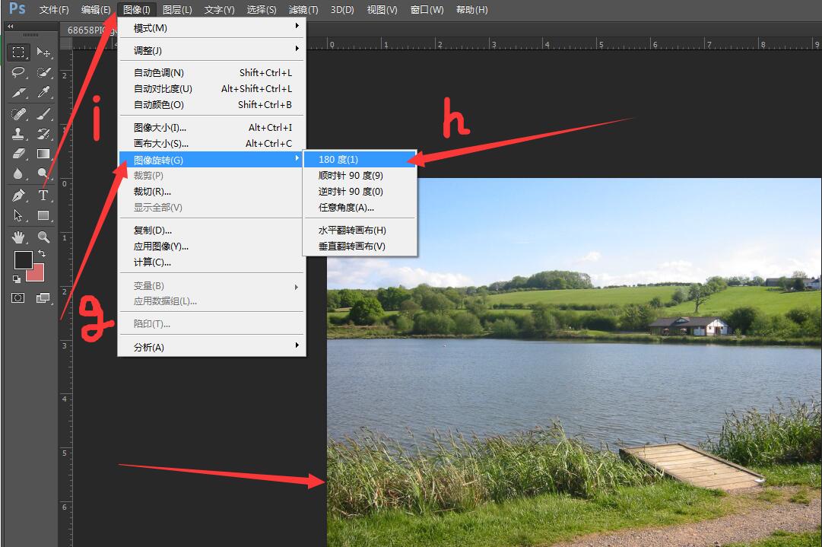Select the Hand tool
Image resolution: width=822 pixels, height=547 pixels.
pyautogui.click(x=18, y=237)
